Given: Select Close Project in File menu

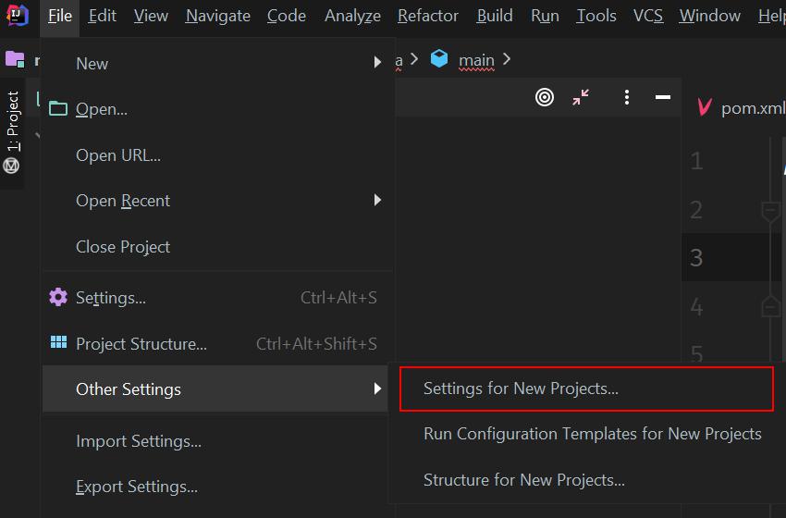Looking at the screenshot, I should pos(123,247).
